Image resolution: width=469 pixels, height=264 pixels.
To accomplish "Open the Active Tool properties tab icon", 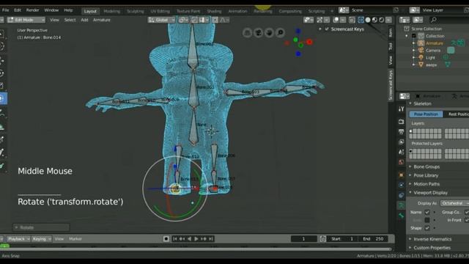I will point(401,109).
